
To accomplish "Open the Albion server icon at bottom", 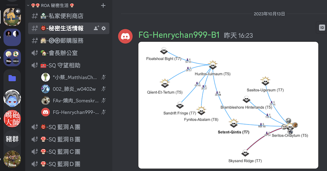I will click(12, 159).
